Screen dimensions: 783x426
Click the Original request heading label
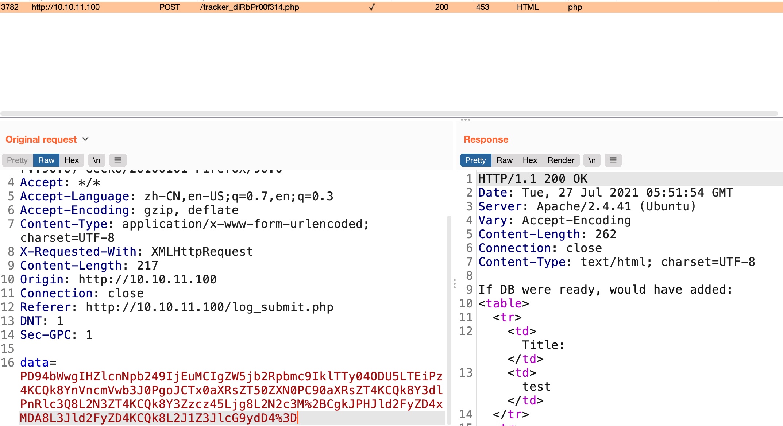[41, 139]
